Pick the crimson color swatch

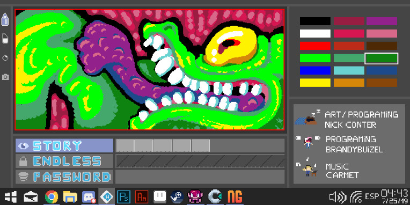349,33
